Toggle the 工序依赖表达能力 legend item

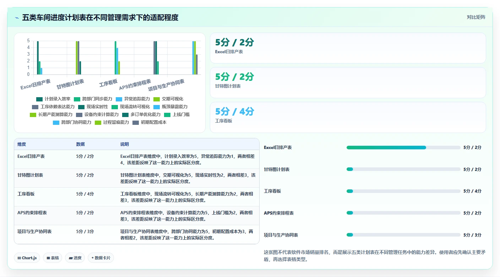tap(53, 107)
